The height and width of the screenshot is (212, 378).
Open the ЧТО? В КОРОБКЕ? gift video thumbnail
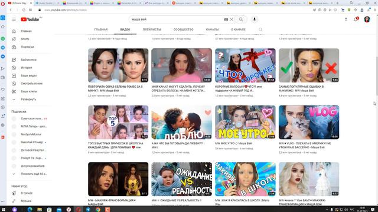point(245,65)
